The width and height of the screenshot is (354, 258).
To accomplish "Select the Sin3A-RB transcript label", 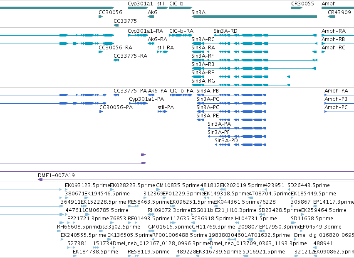I will coord(203,64).
